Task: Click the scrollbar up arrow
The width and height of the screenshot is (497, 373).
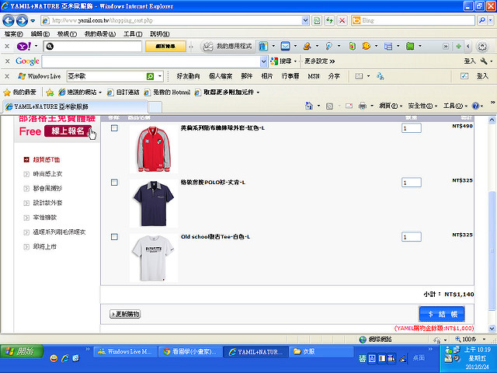Action: [492, 120]
